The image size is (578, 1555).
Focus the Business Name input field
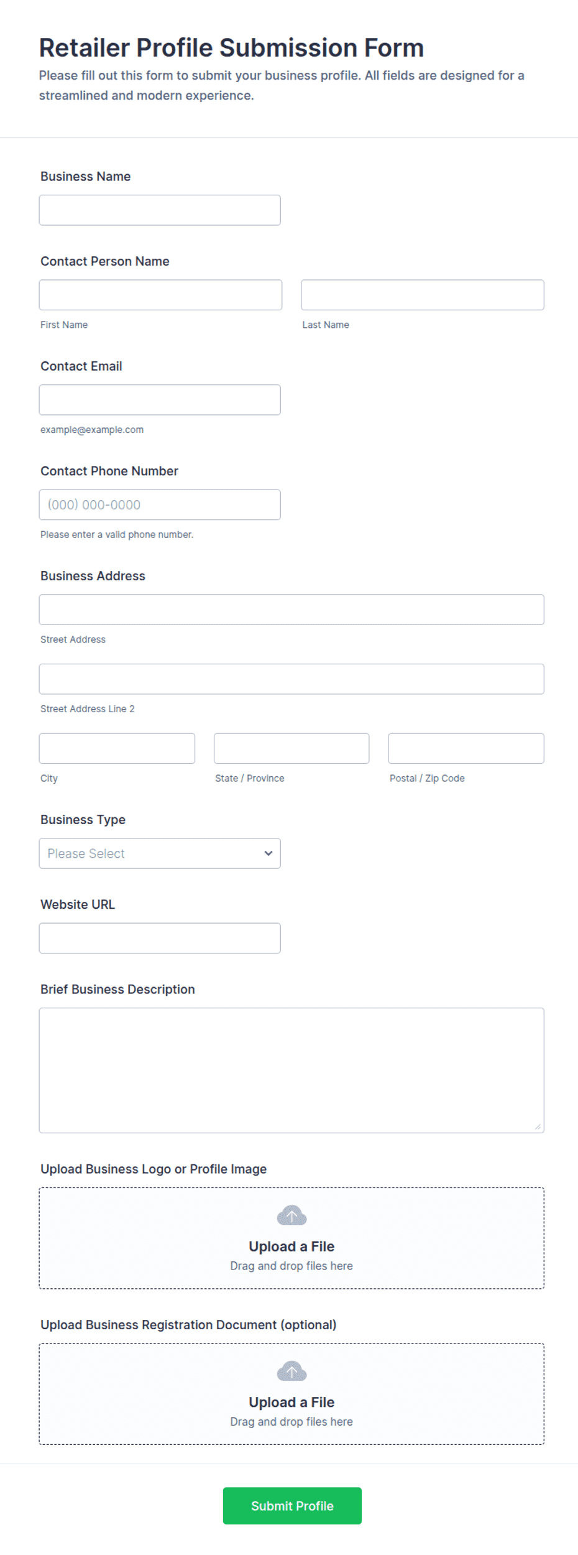coord(160,210)
